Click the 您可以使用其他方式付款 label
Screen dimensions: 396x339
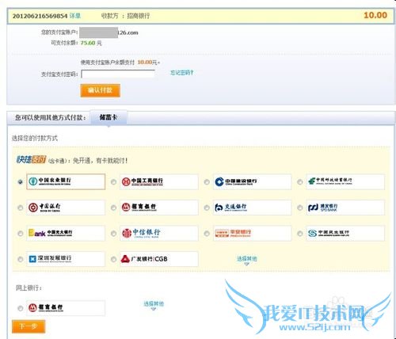tap(51, 117)
